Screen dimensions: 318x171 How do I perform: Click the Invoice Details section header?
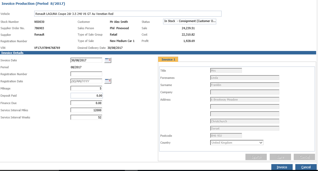click(158, 53)
